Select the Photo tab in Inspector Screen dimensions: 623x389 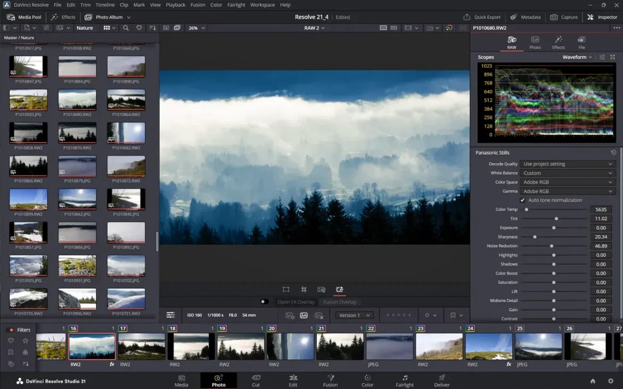pos(535,43)
